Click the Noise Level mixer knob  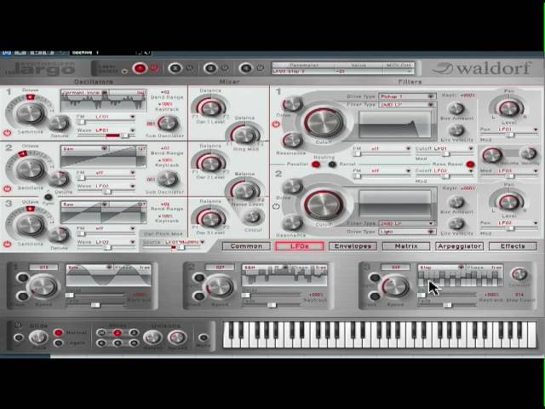click(245, 191)
